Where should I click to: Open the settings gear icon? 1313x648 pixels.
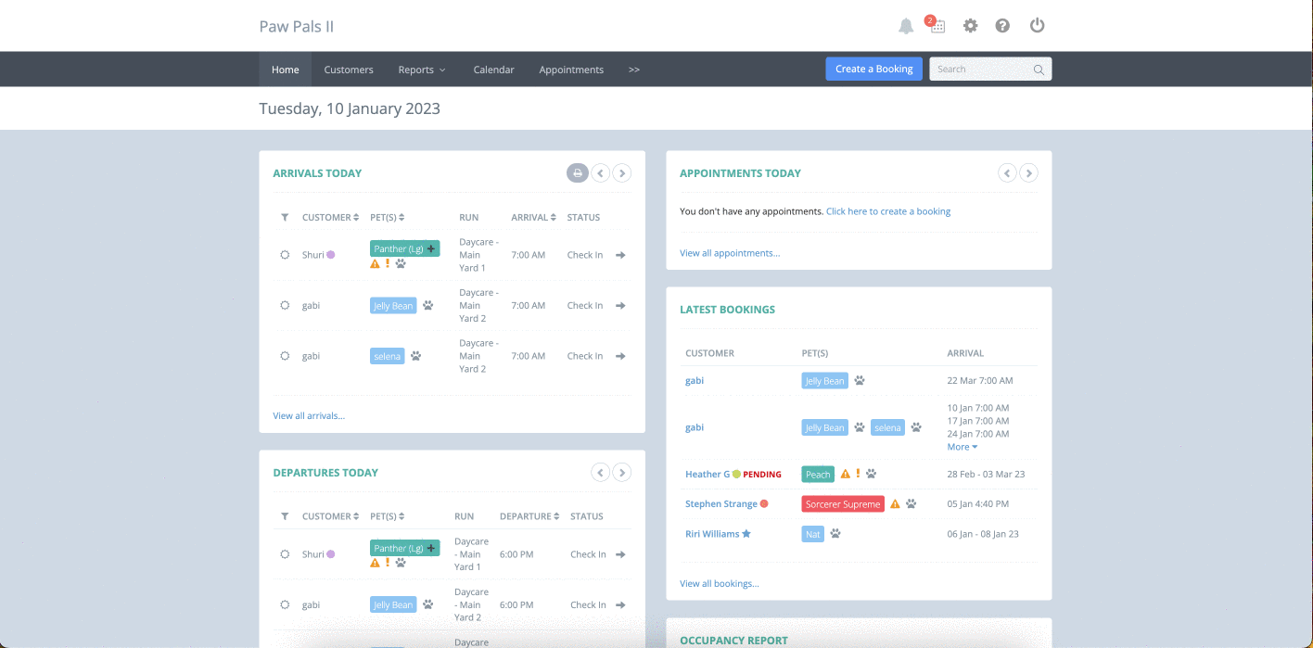click(970, 26)
